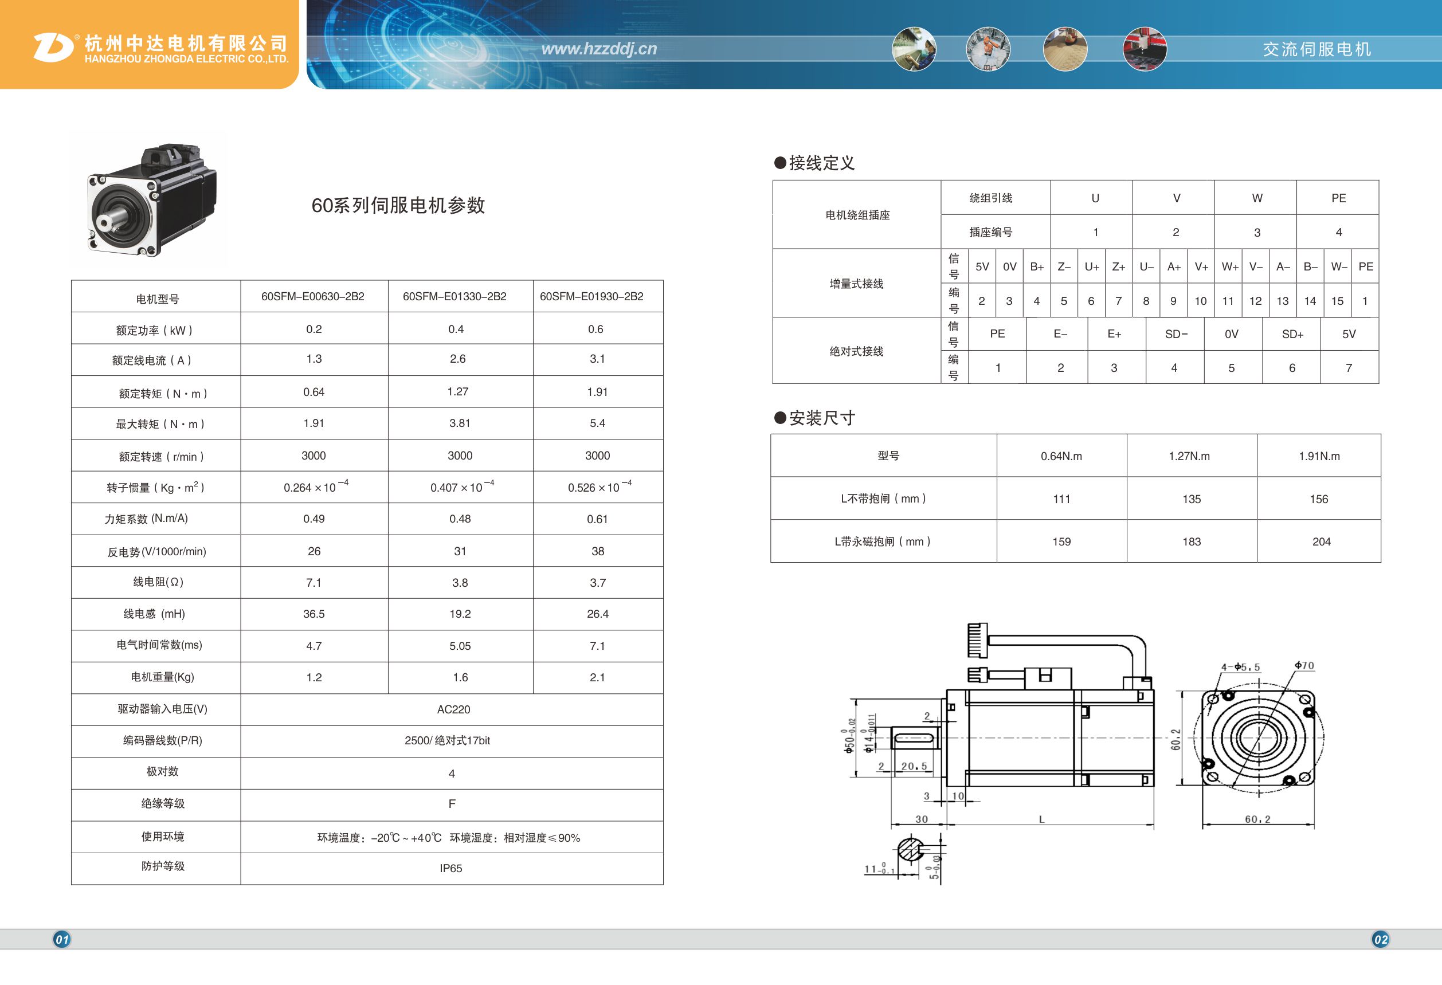Open the www.hzzddj.cn website link
This screenshot has width=1442, height=985.
click(599, 49)
